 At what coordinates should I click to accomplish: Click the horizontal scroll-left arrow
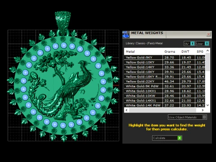(x=126, y=110)
